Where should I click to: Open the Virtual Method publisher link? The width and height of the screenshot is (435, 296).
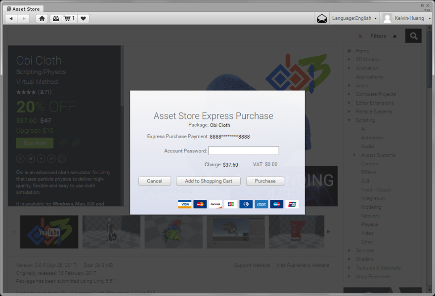[x=37, y=82]
